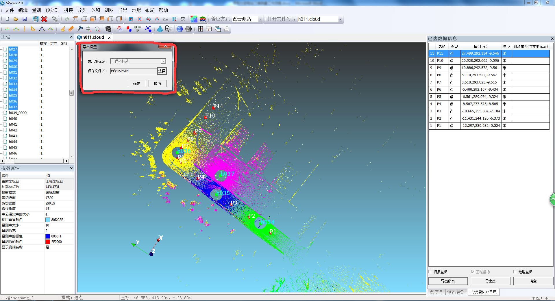Open the 导出 menu
This screenshot has height=301, width=555.
pyautogui.click(x=123, y=10)
